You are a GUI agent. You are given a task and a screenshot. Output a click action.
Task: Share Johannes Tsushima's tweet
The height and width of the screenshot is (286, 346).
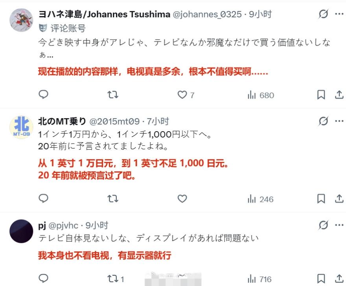click(339, 95)
